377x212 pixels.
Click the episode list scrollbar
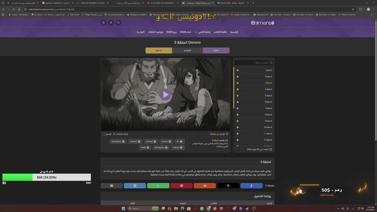pyautogui.click(x=234, y=88)
